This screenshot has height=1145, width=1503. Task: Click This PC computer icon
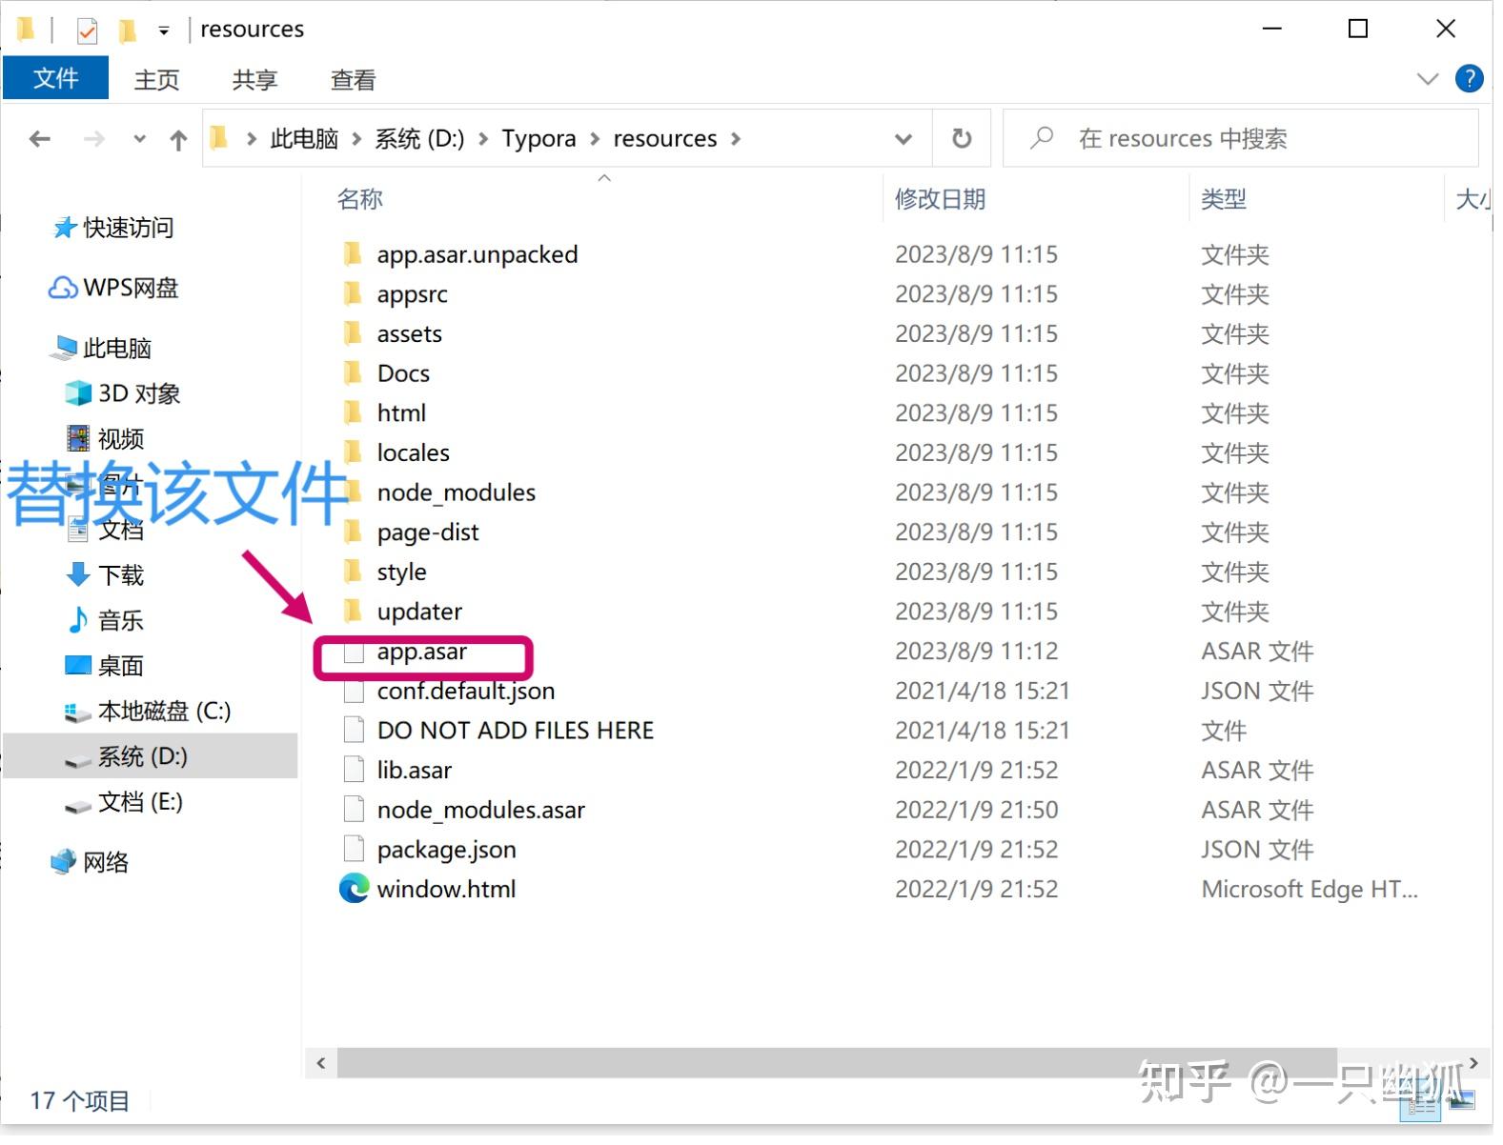pyautogui.click(x=65, y=348)
